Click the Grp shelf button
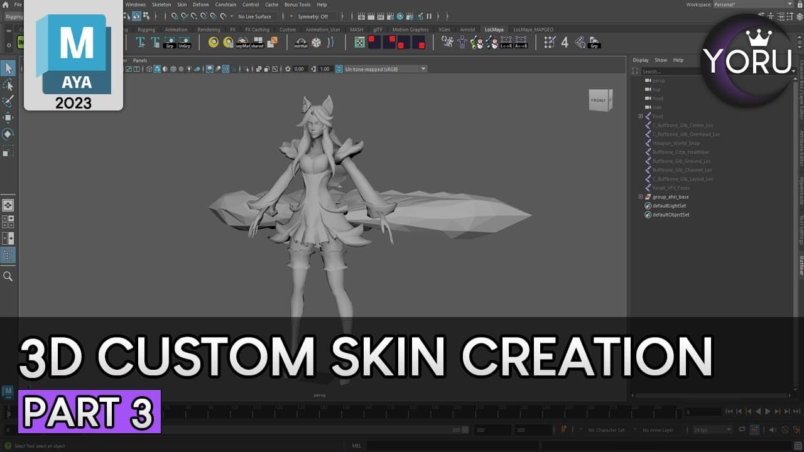The height and width of the screenshot is (452, 804). pyautogui.click(x=170, y=42)
